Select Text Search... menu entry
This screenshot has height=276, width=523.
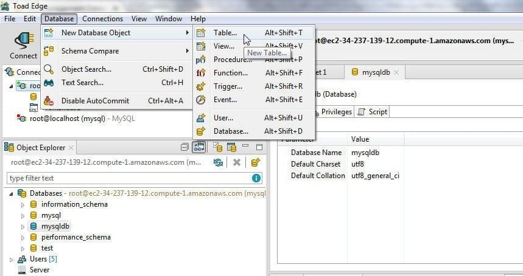coord(117,83)
